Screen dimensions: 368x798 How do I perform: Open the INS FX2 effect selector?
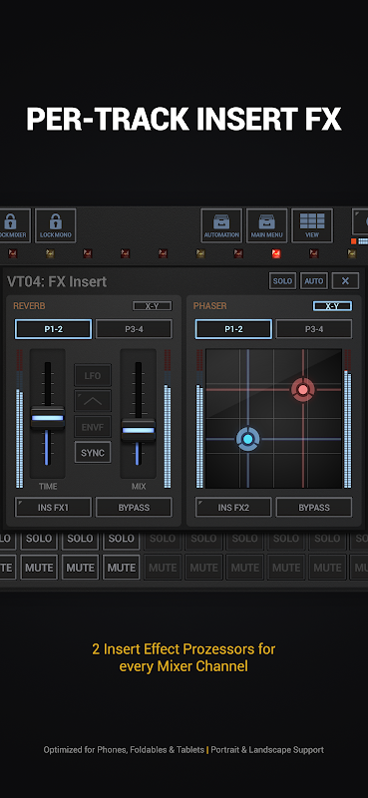point(233,508)
